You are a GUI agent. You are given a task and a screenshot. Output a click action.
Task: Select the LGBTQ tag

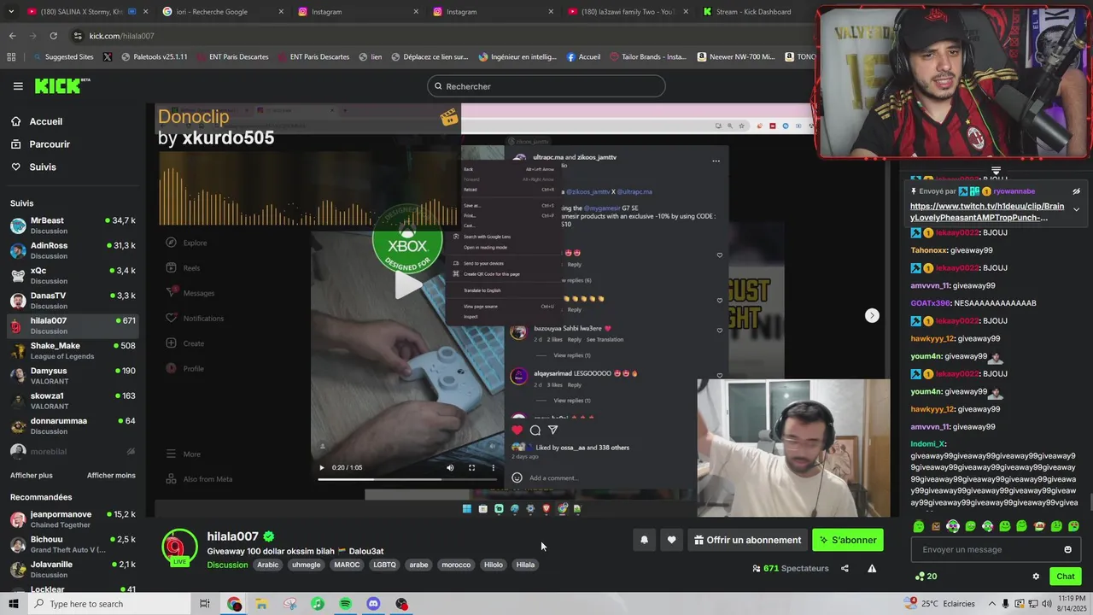pyautogui.click(x=384, y=565)
